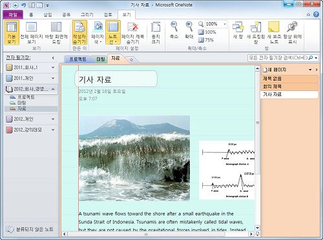323x240 pixels.
Task: Click the 축소 zoom out magnifier
Action: pos(174,30)
